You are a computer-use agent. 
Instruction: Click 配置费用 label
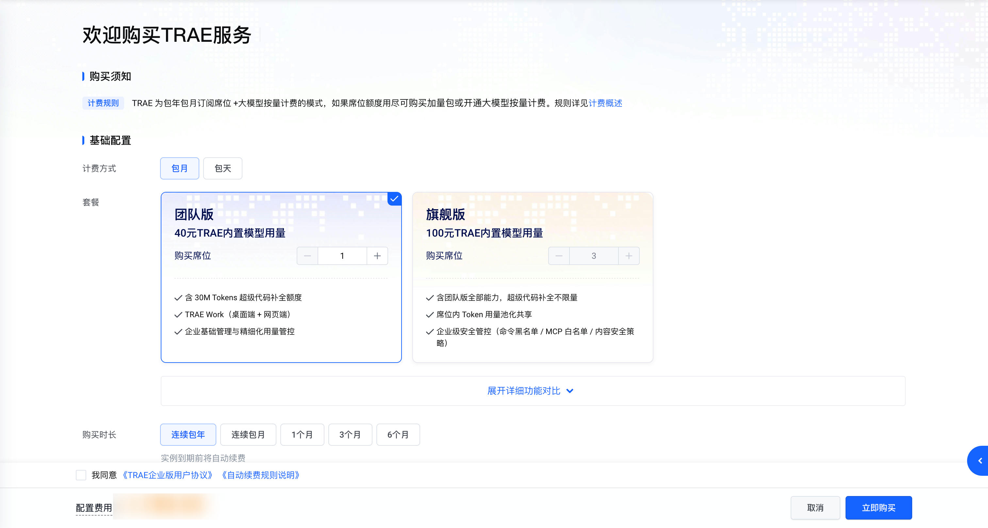(x=94, y=508)
